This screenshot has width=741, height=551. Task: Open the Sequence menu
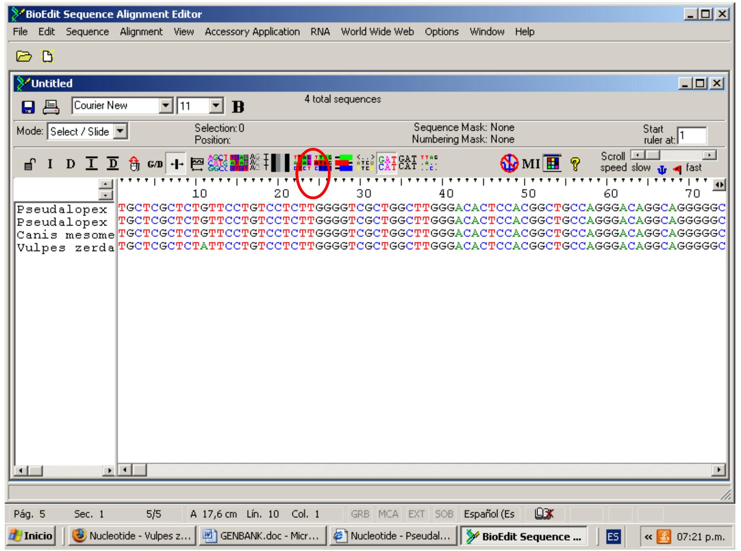pos(87,32)
